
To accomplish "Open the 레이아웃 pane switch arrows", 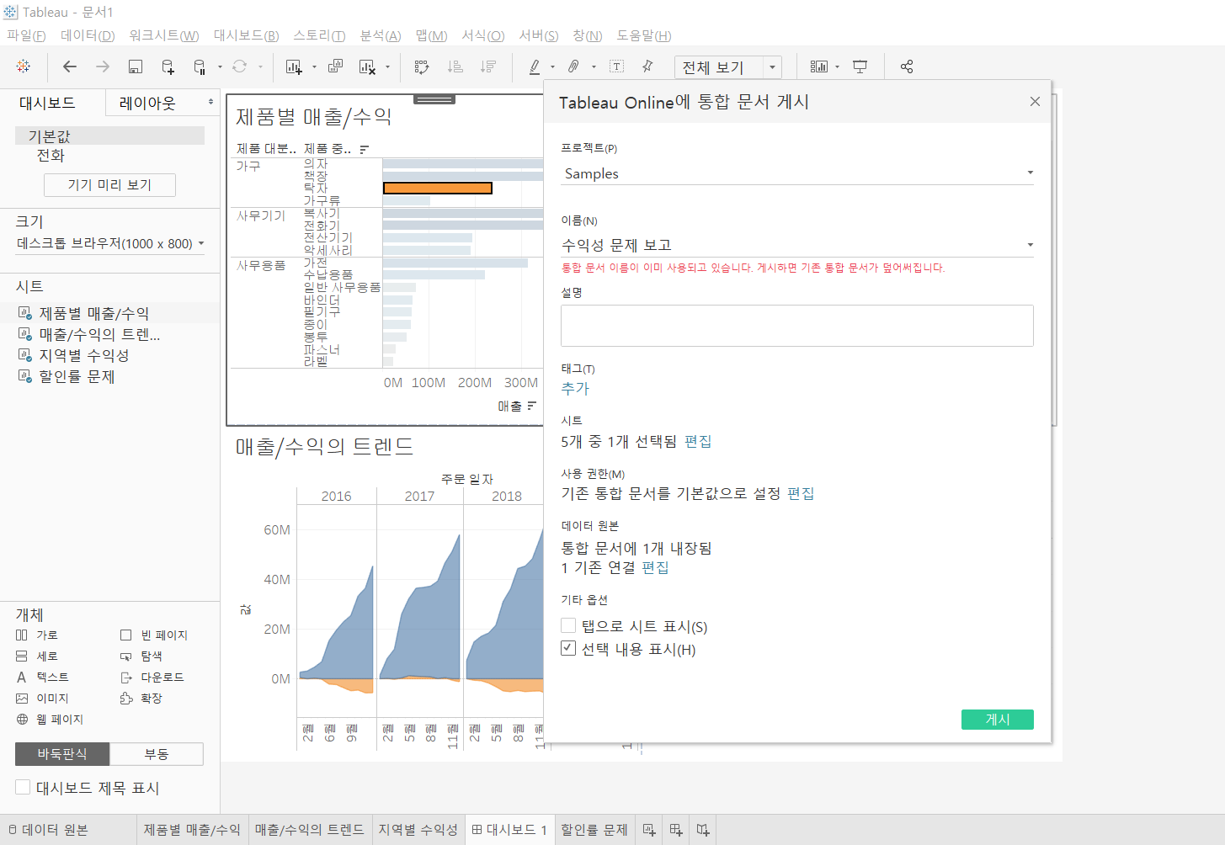I will pyautogui.click(x=210, y=102).
